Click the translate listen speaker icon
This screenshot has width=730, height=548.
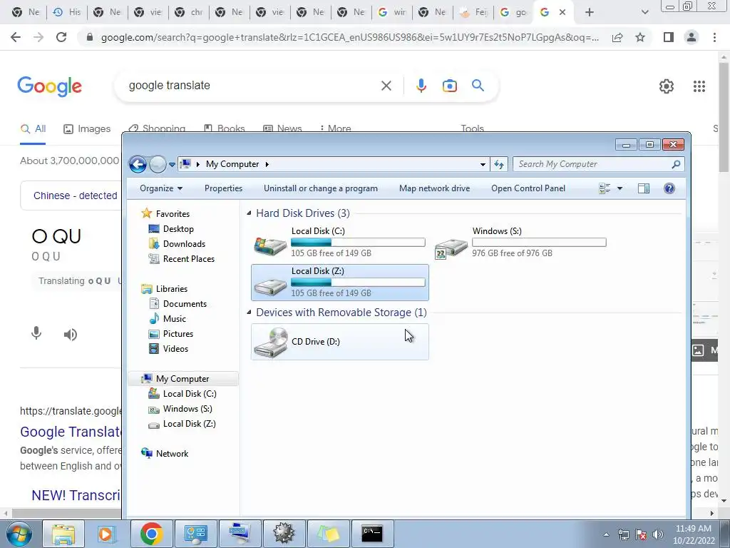pyautogui.click(x=71, y=335)
